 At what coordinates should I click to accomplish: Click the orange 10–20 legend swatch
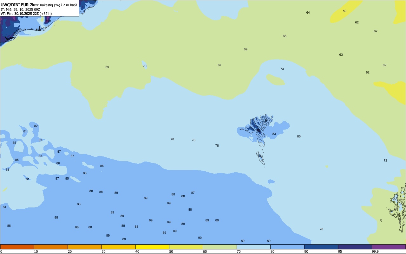click(51, 247)
